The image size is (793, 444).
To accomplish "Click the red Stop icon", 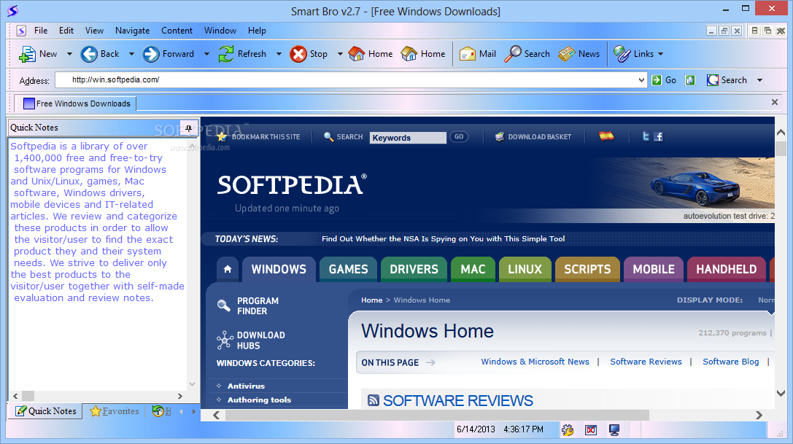I will (298, 54).
